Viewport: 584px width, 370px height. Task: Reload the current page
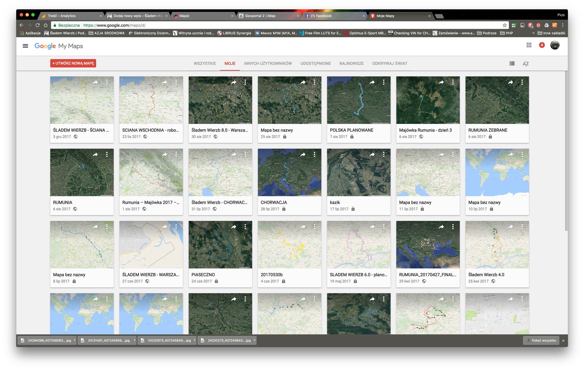[37, 25]
